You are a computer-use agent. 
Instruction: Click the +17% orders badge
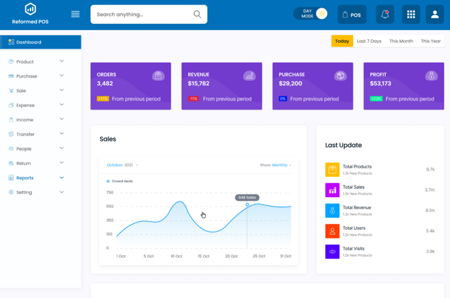pyautogui.click(x=103, y=98)
